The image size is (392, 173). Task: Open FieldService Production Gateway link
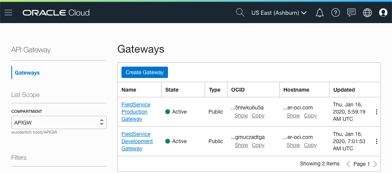click(x=136, y=112)
